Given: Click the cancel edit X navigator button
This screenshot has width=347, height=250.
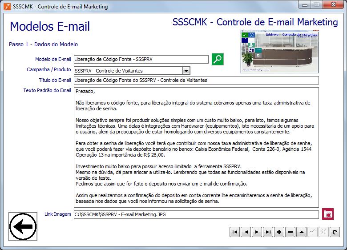Looking at the screenshot, I should pos(323,232).
